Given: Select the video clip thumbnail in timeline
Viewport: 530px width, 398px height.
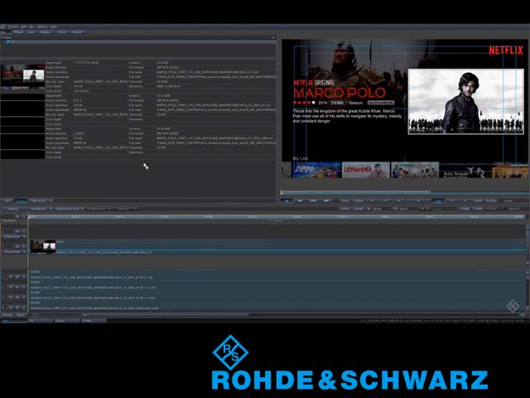Looking at the screenshot, I should pyautogui.click(x=43, y=246).
